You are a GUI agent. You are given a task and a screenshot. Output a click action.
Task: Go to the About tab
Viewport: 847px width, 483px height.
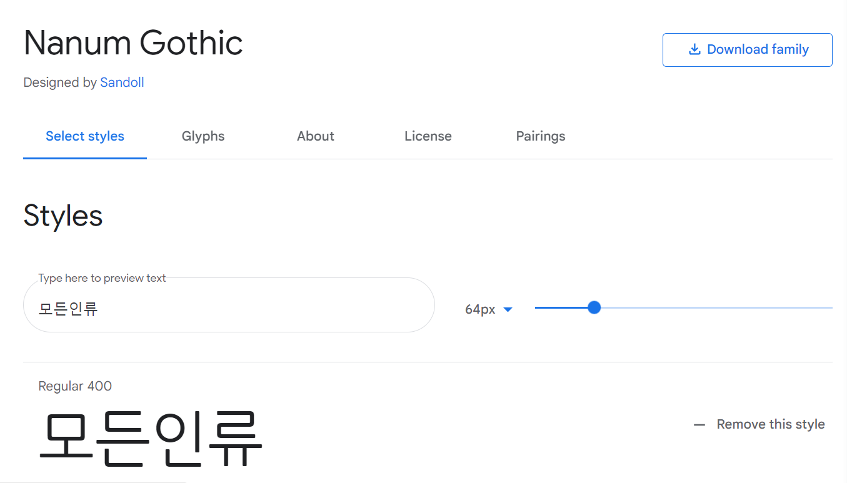[x=316, y=136]
